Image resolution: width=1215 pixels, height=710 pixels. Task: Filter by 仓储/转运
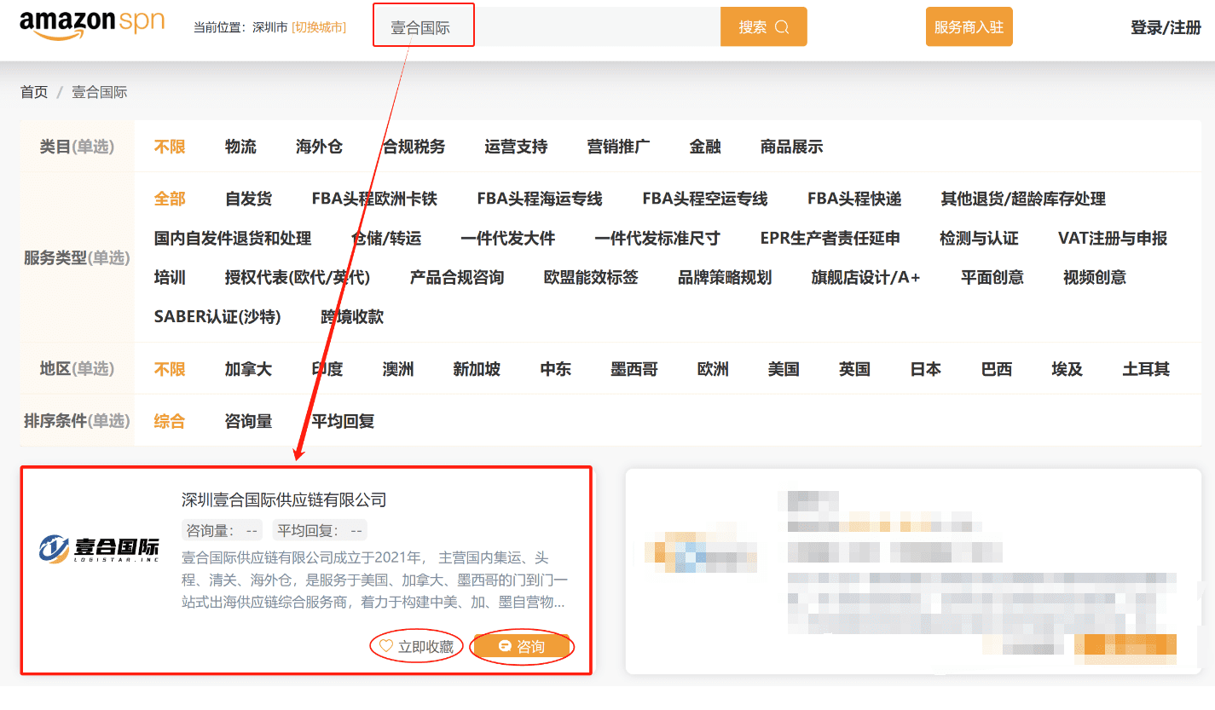tap(386, 238)
